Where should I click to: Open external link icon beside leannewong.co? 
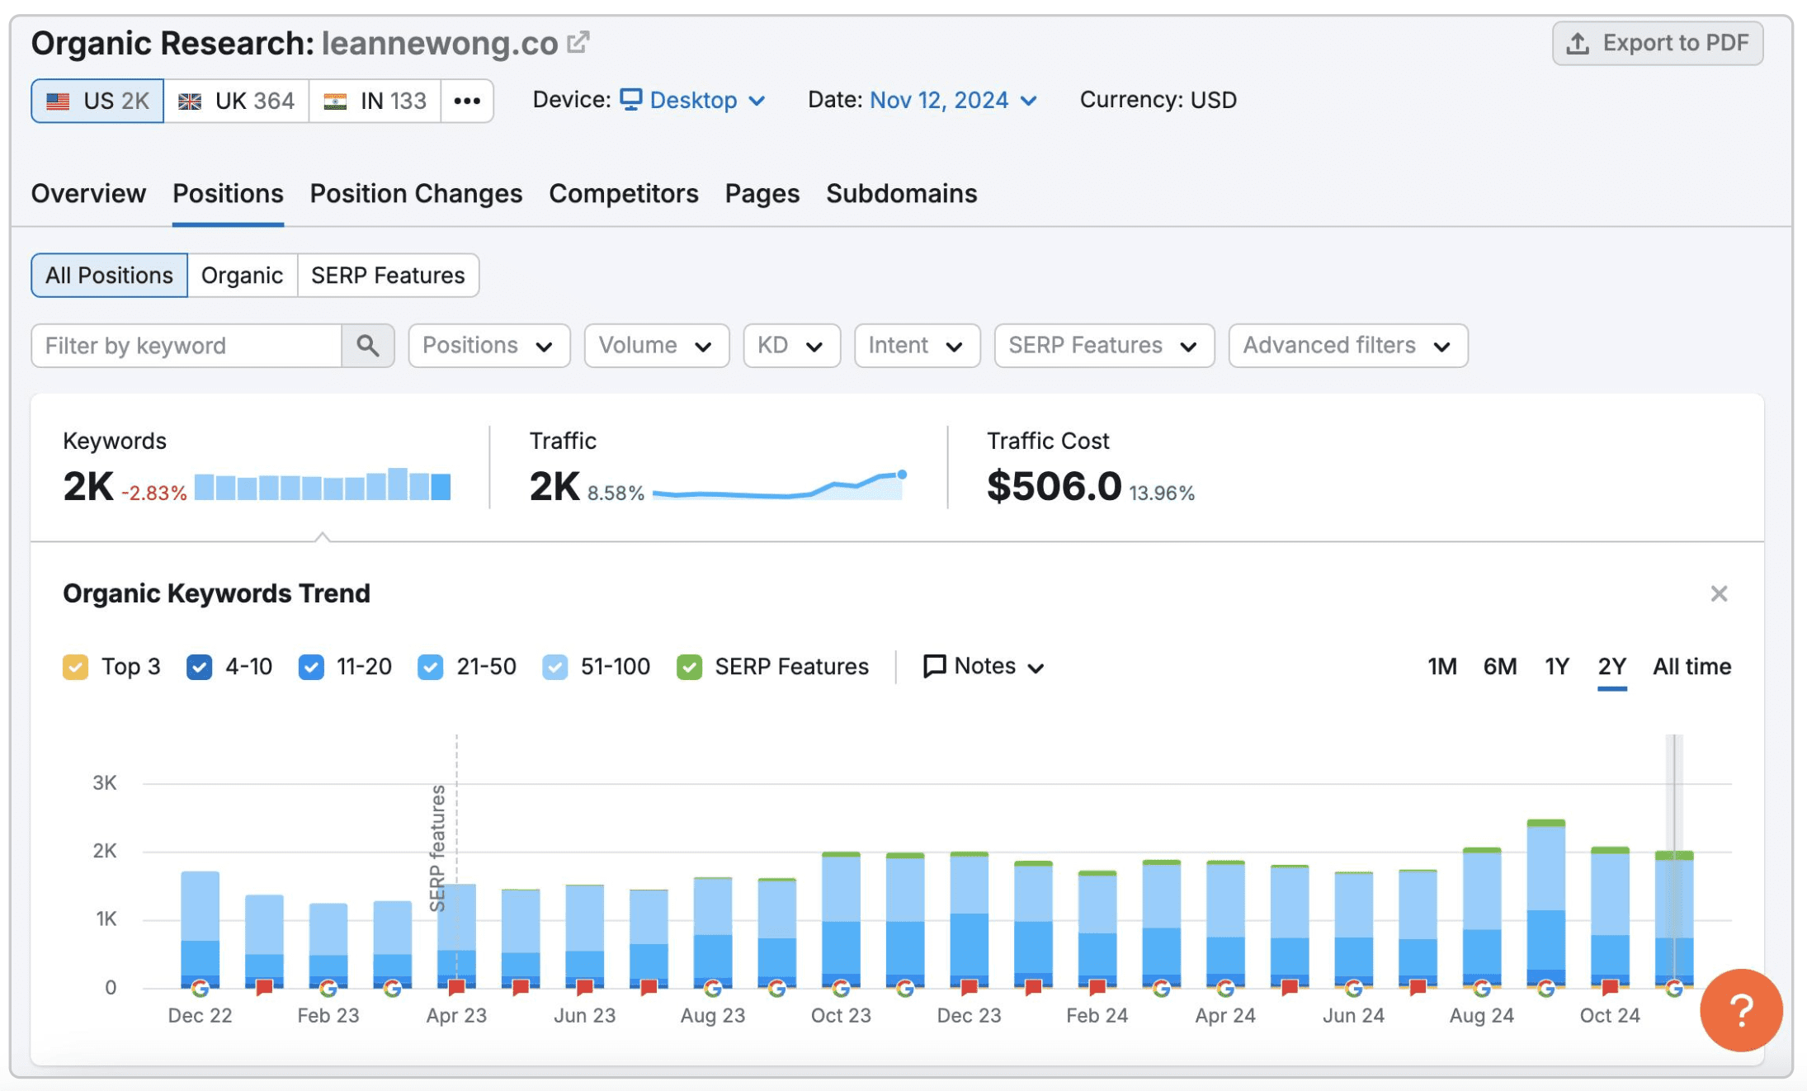pos(578,42)
